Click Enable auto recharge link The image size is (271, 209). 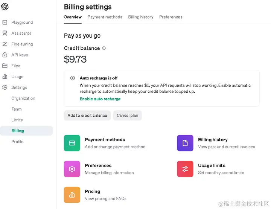(x=100, y=99)
